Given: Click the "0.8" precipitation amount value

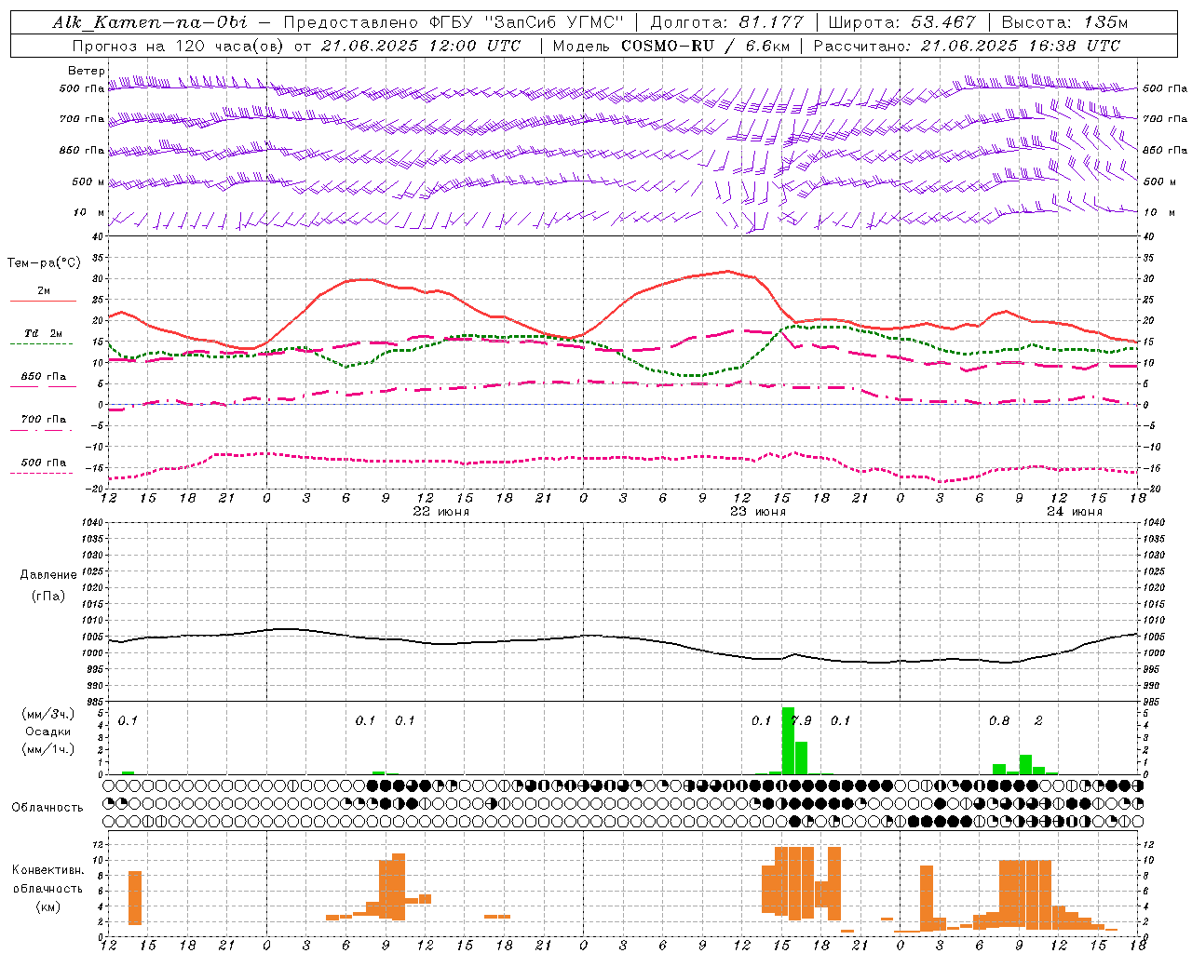Looking at the screenshot, I should (999, 720).
